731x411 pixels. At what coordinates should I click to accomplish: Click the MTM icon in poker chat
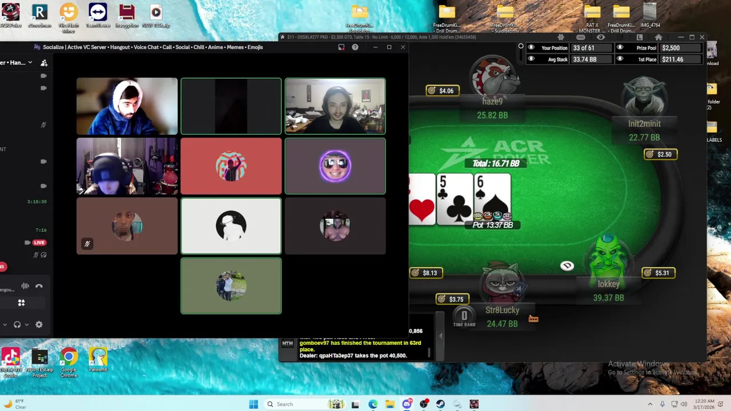coord(287,344)
